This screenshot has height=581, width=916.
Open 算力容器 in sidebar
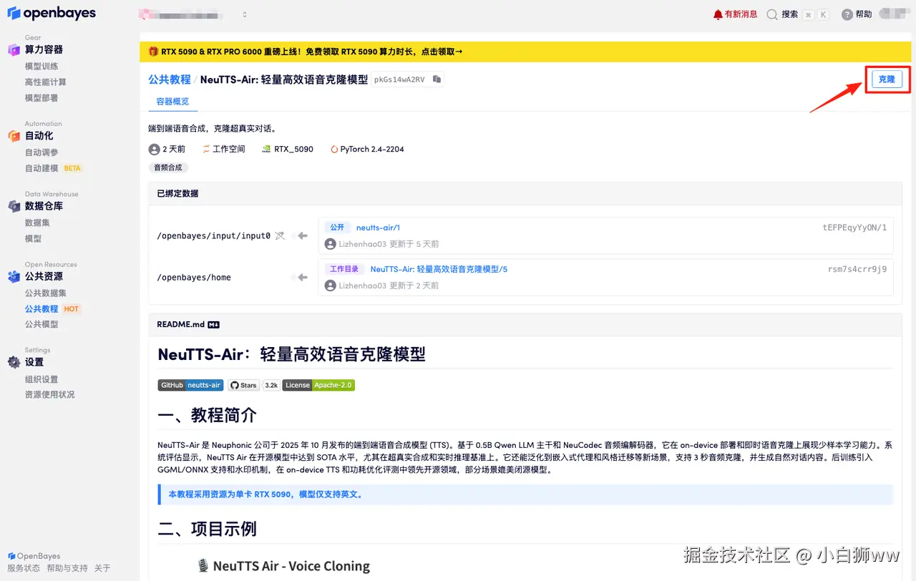[x=44, y=49]
